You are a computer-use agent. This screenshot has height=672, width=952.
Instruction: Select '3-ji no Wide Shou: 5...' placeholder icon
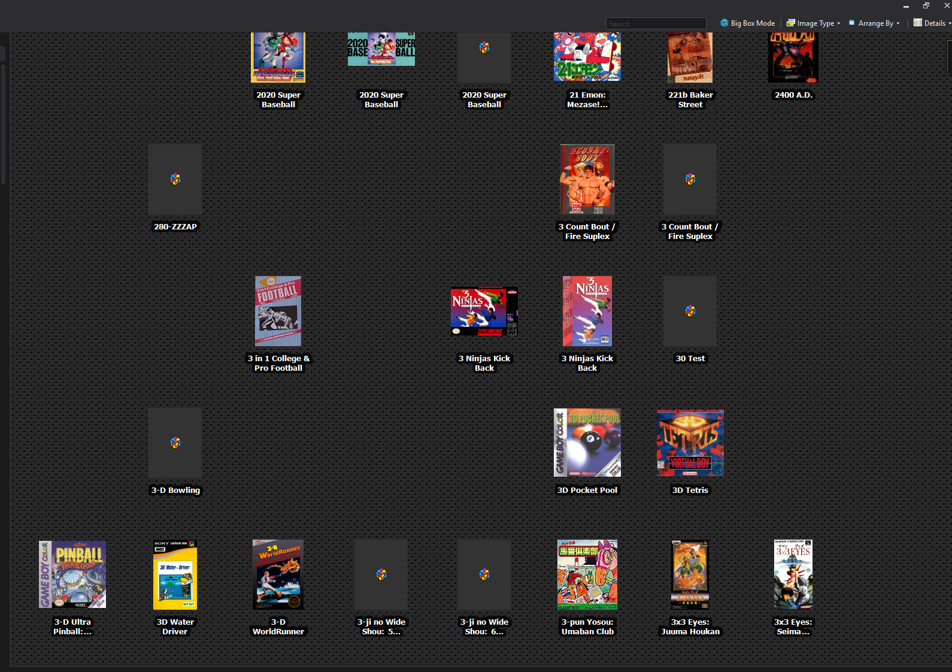(381, 574)
